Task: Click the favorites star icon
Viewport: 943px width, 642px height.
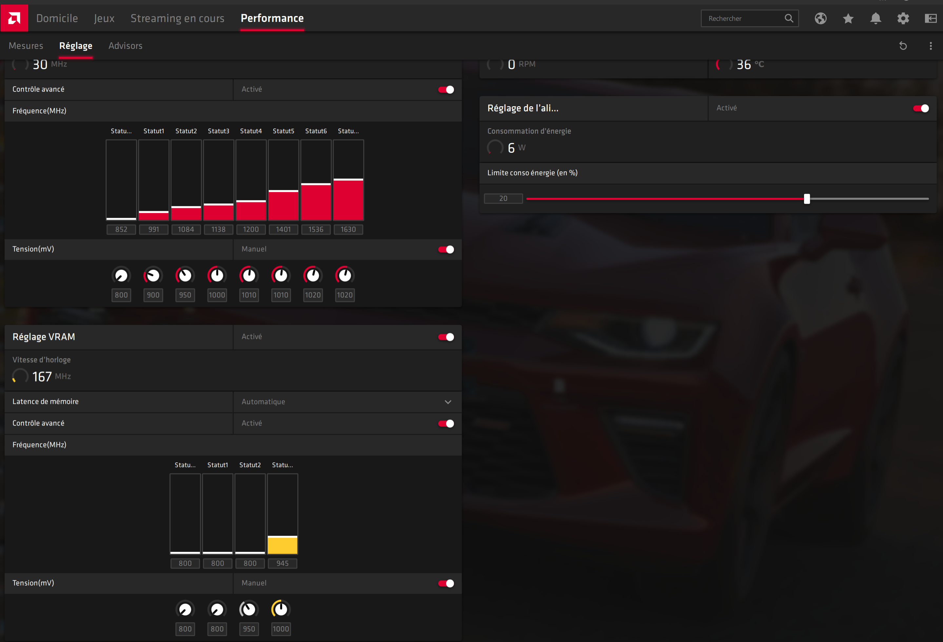Action: pos(848,18)
